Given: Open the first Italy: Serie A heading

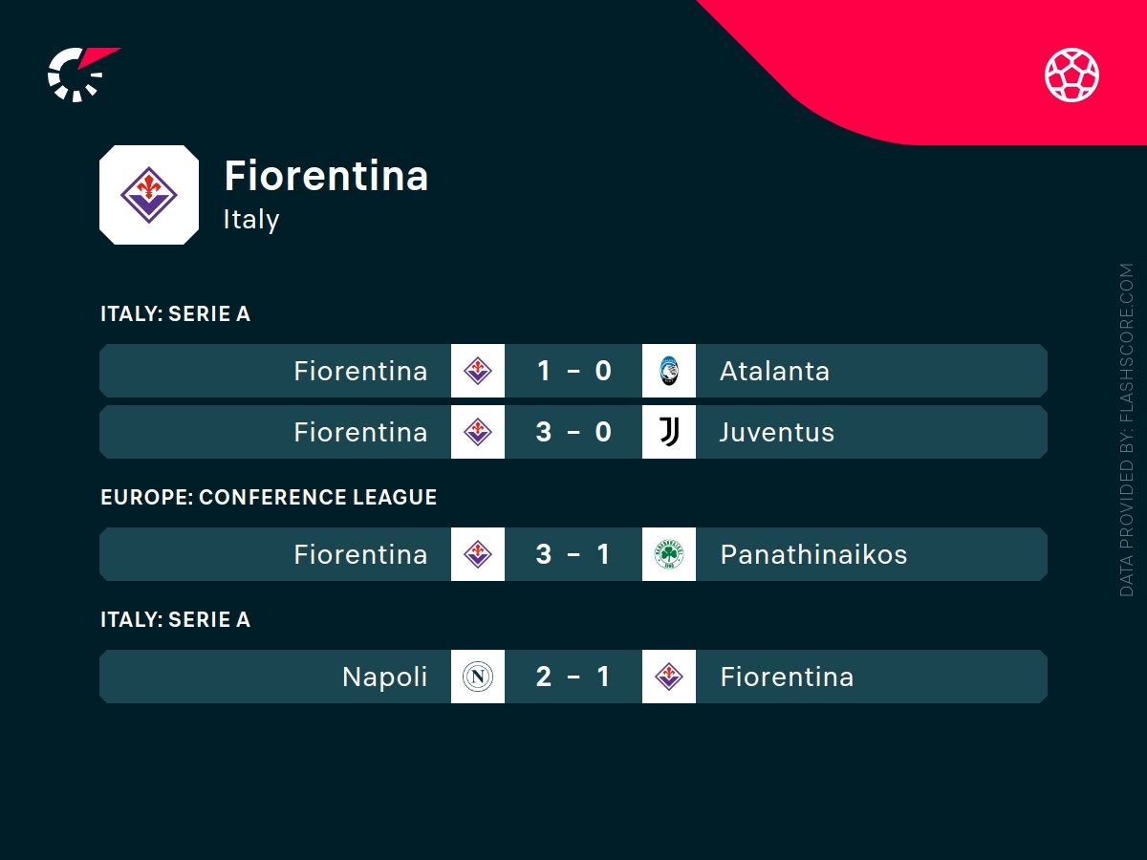Looking at the screenshot, I should (175, 313).
